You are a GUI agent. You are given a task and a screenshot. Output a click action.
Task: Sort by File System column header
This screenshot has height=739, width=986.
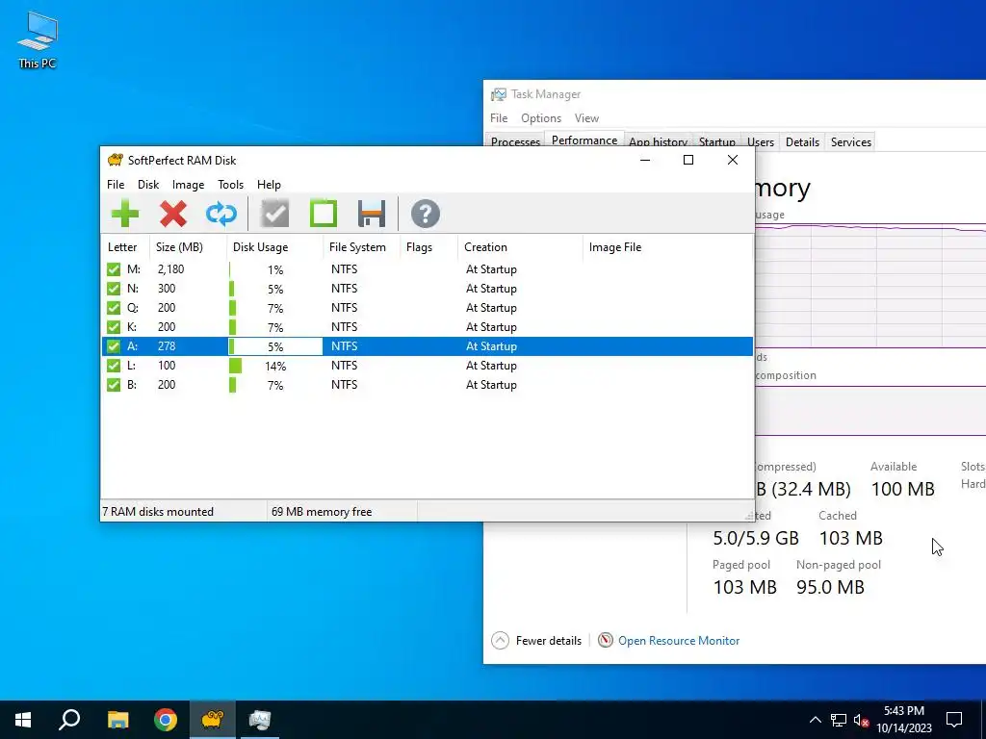pos(362,247)
